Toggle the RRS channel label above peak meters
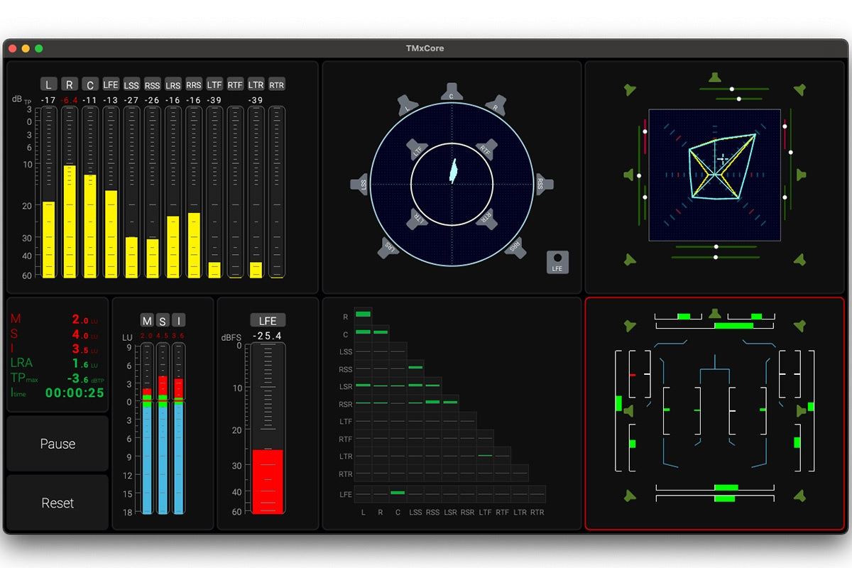 pos(194,85)
